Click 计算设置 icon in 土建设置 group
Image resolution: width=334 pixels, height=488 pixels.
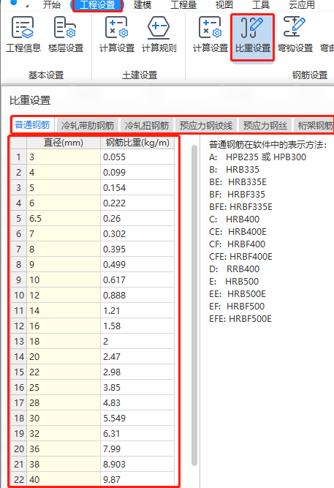(x=117, y=35)
